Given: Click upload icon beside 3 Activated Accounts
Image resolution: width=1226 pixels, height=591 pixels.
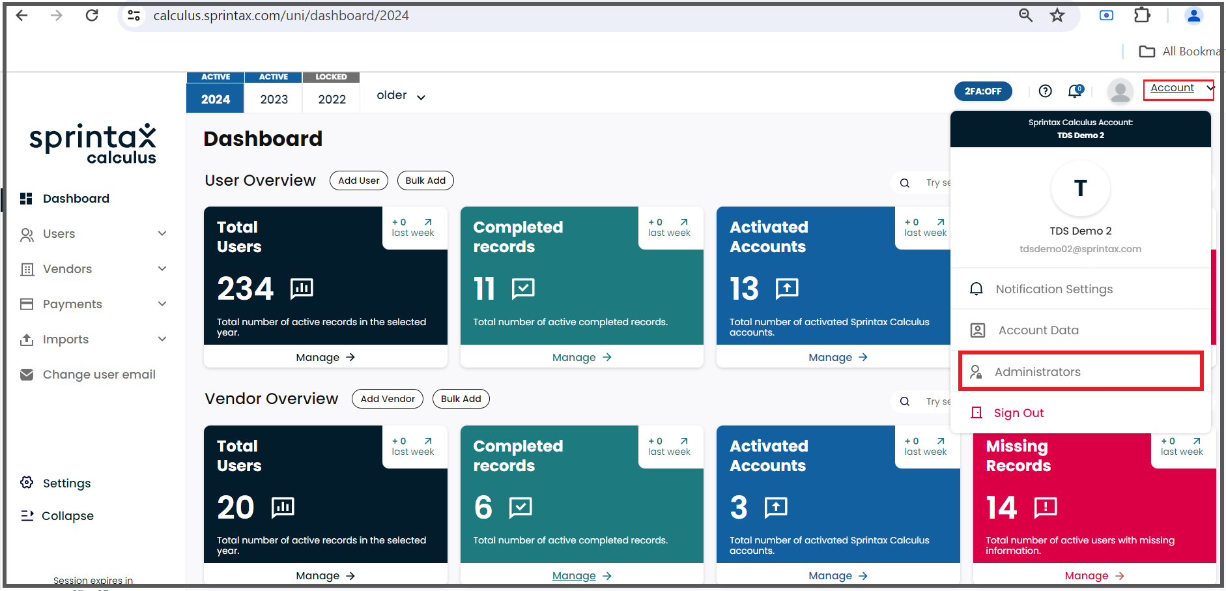Looking at the screenshot, I should point(776,507).
